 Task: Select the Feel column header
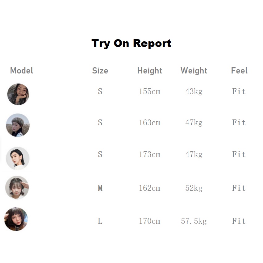(239, 71)
